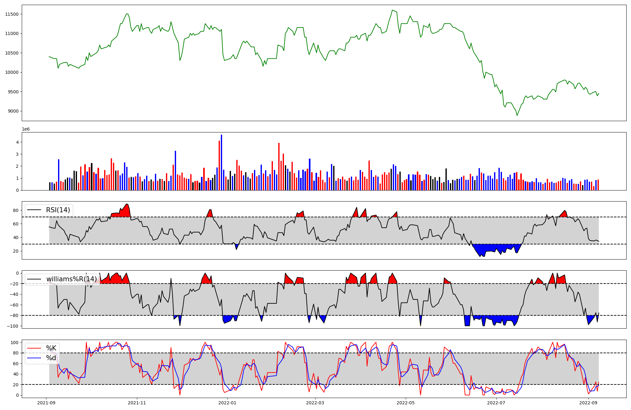Click the 11500 price axis tick label
This screenshot has width=631, height=410.
point(12,14)
